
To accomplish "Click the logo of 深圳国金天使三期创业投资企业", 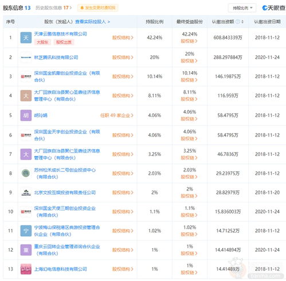I will pyautogui.click(x=26, y=212).
